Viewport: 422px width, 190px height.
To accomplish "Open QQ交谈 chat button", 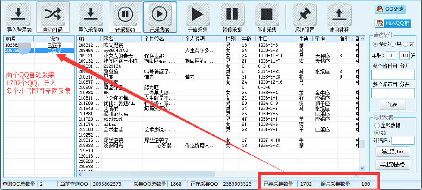I will pos(390,9).
